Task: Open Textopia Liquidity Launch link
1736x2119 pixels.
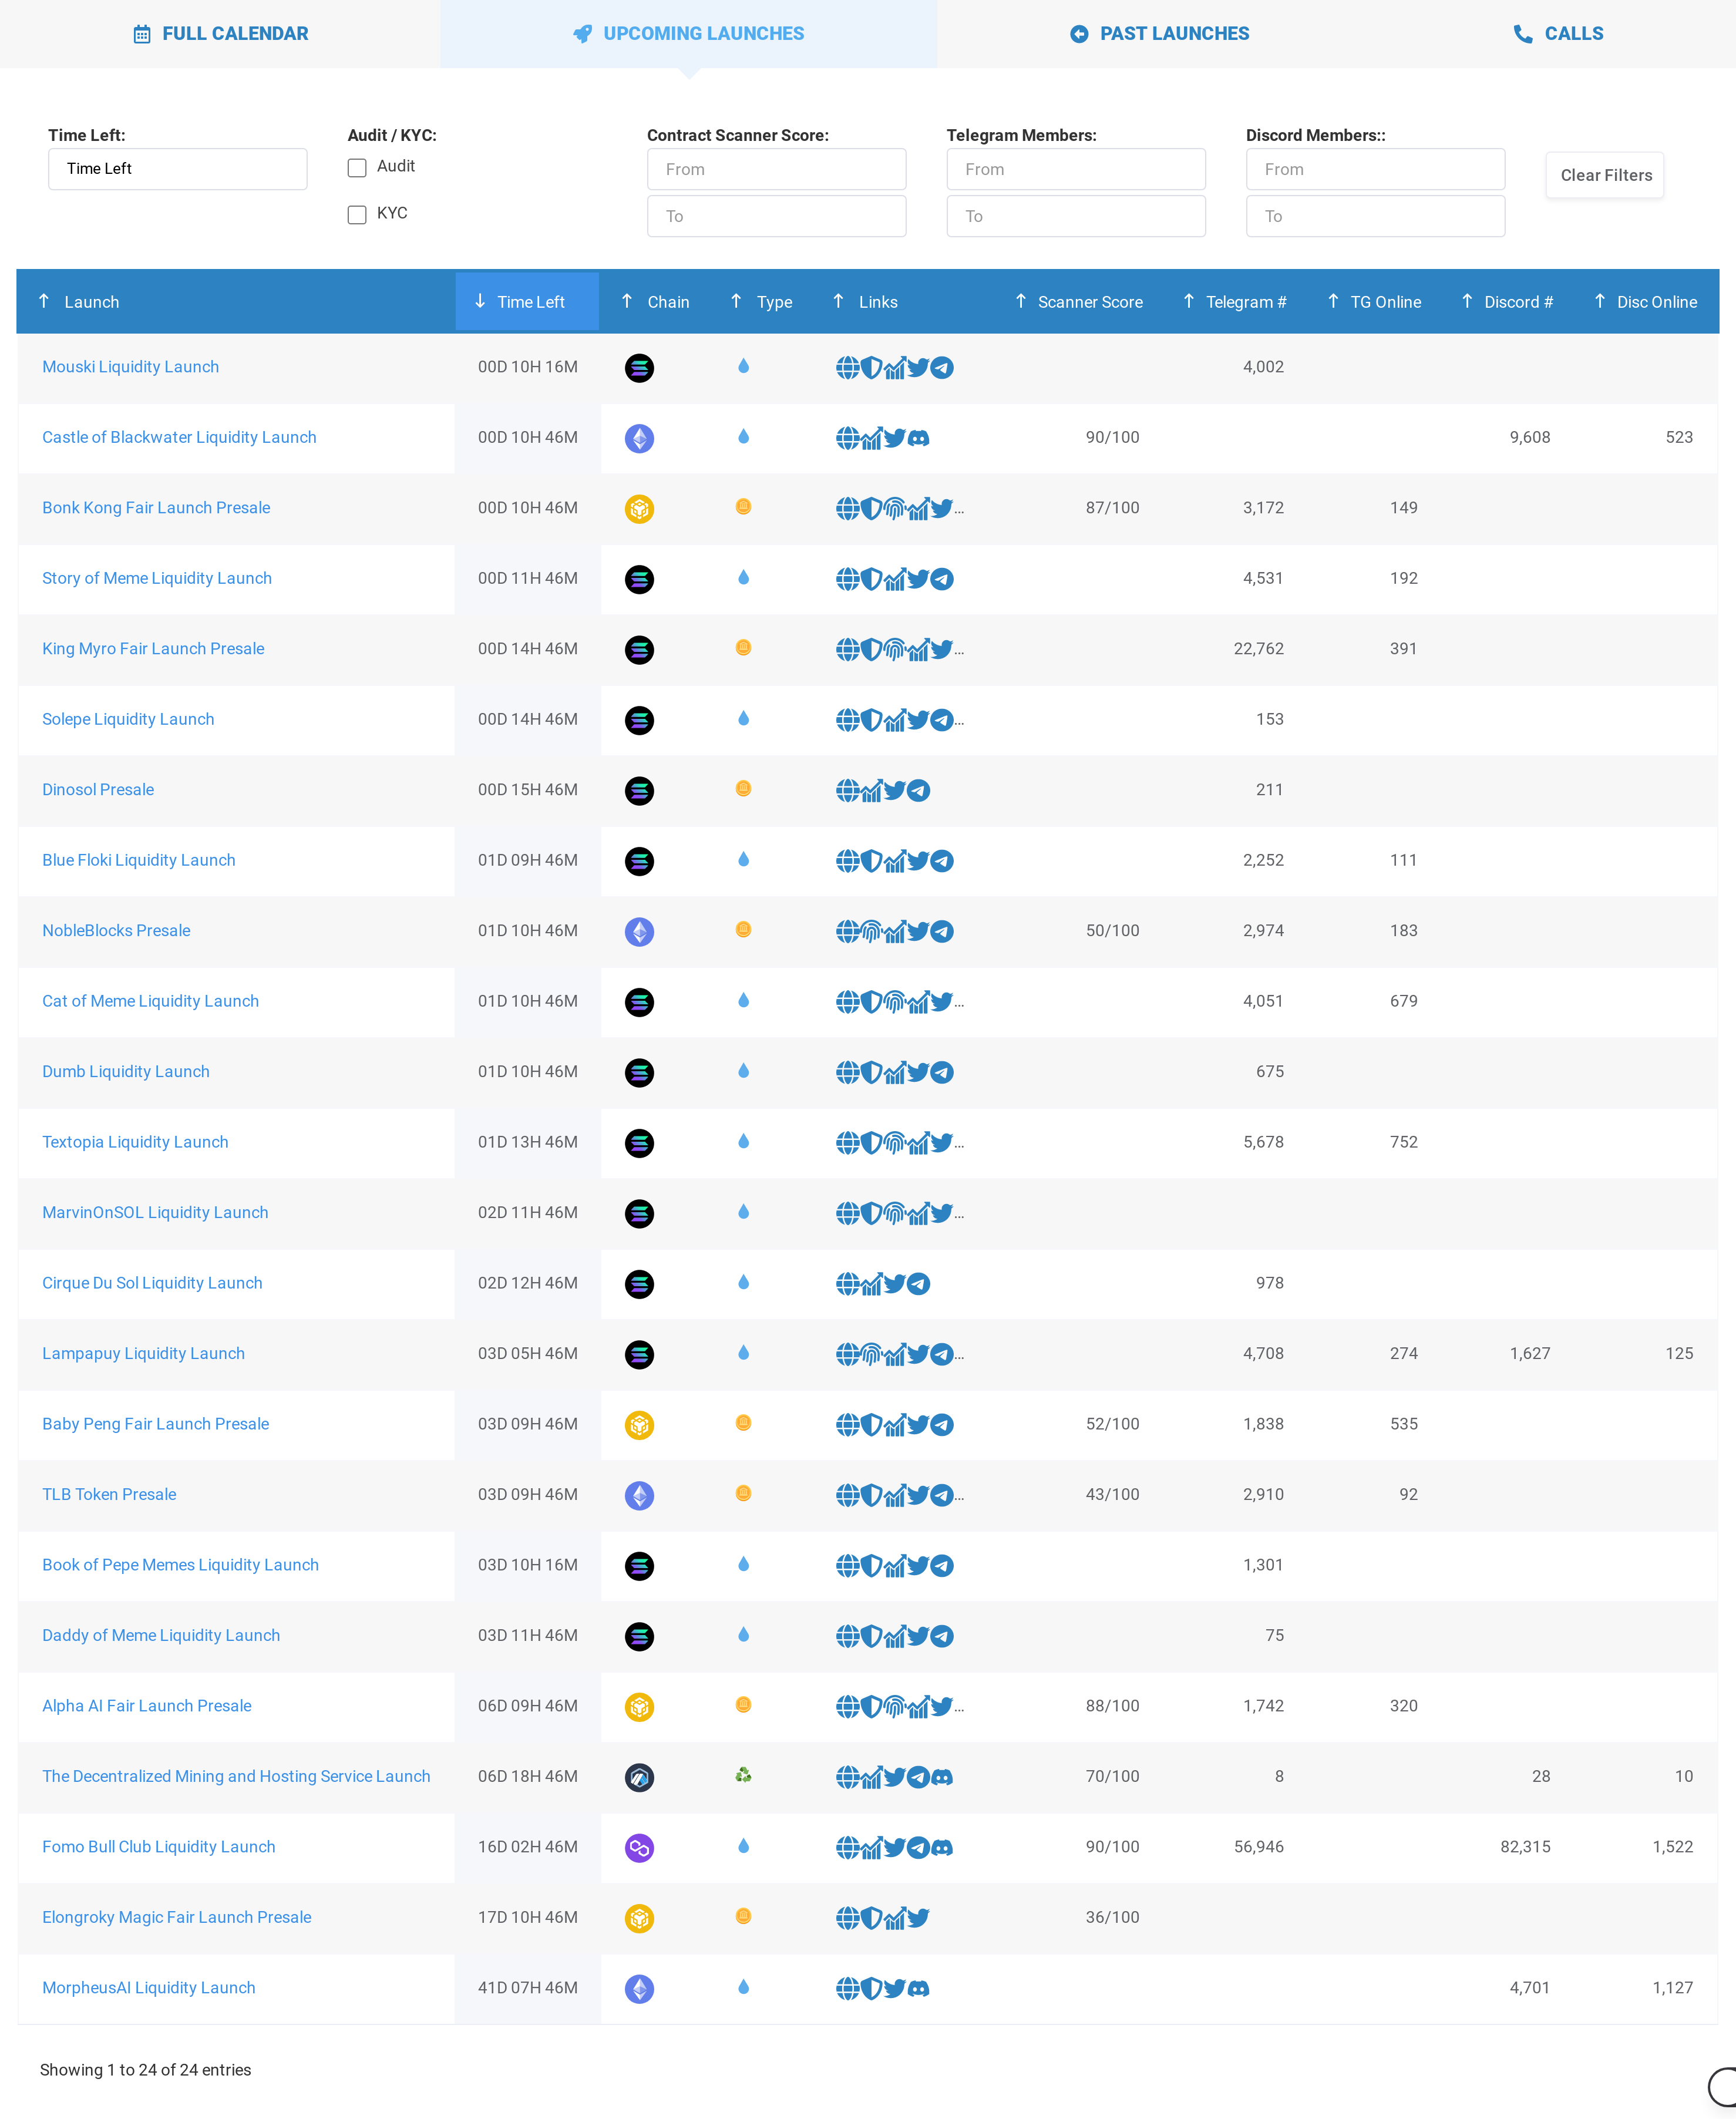Action: 135,1142
